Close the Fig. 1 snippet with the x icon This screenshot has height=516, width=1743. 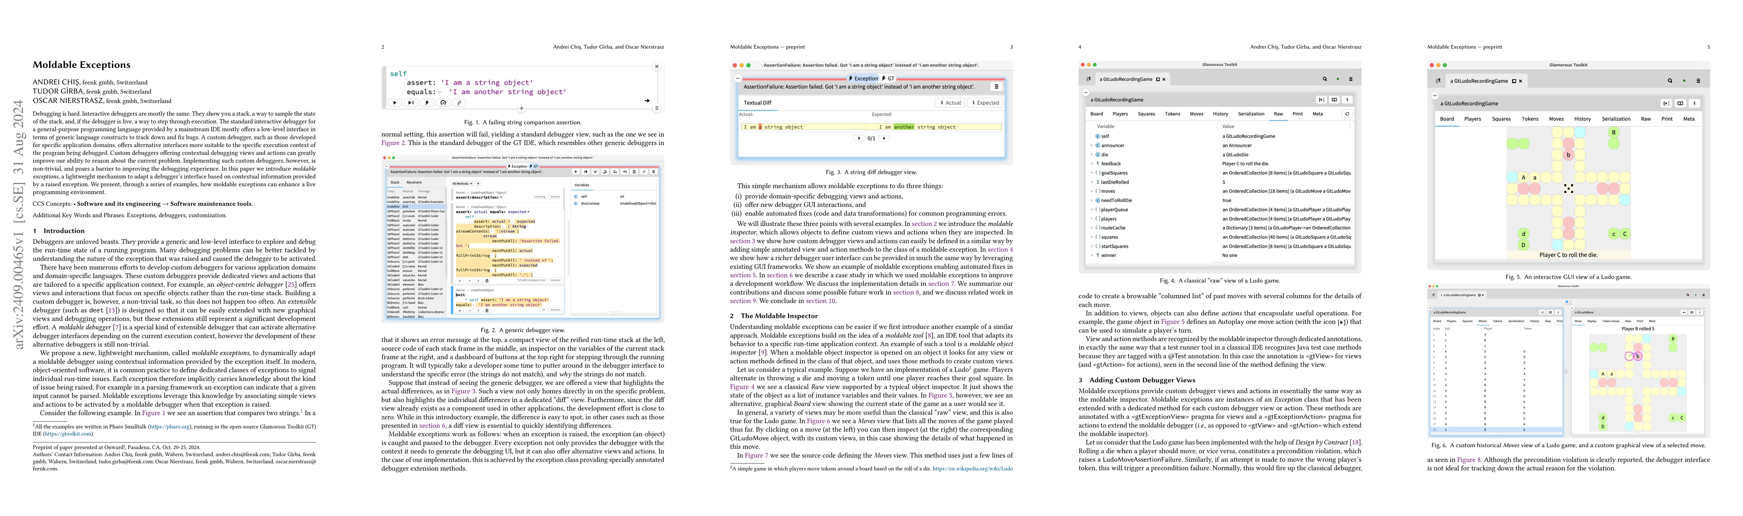pyautogui.click(x=656, y=66)
